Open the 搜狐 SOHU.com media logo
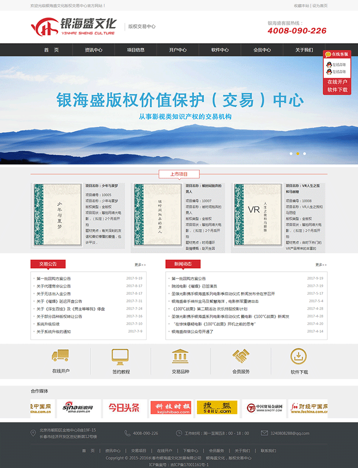 pyautogui.click(x=217, y=409)
